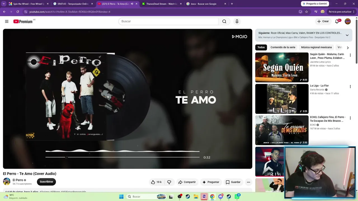Click the main video player area
The width and height of the screenshot is (358, 201).
[x=128, y=99]
